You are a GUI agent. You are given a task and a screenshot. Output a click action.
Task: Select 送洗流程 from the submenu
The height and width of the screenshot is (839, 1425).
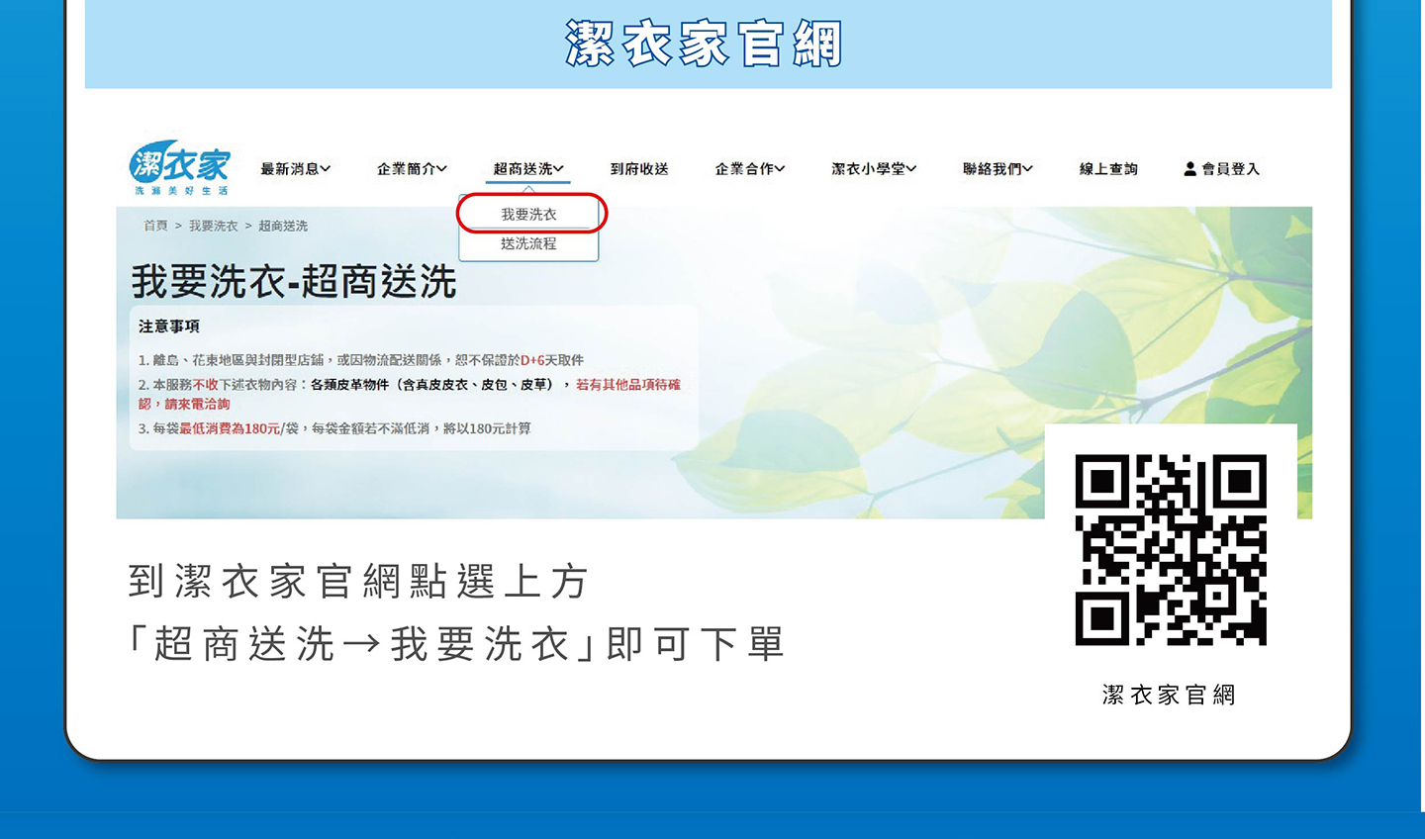point(528,243)
